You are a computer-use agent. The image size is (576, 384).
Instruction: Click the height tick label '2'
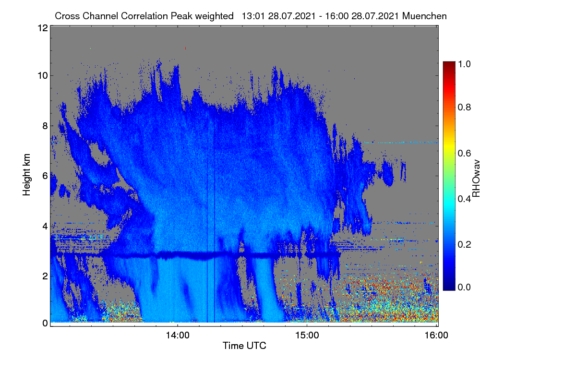coord(45,276)
